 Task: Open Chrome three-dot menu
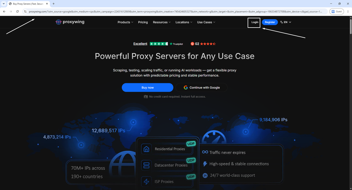(x=348, y=11)
